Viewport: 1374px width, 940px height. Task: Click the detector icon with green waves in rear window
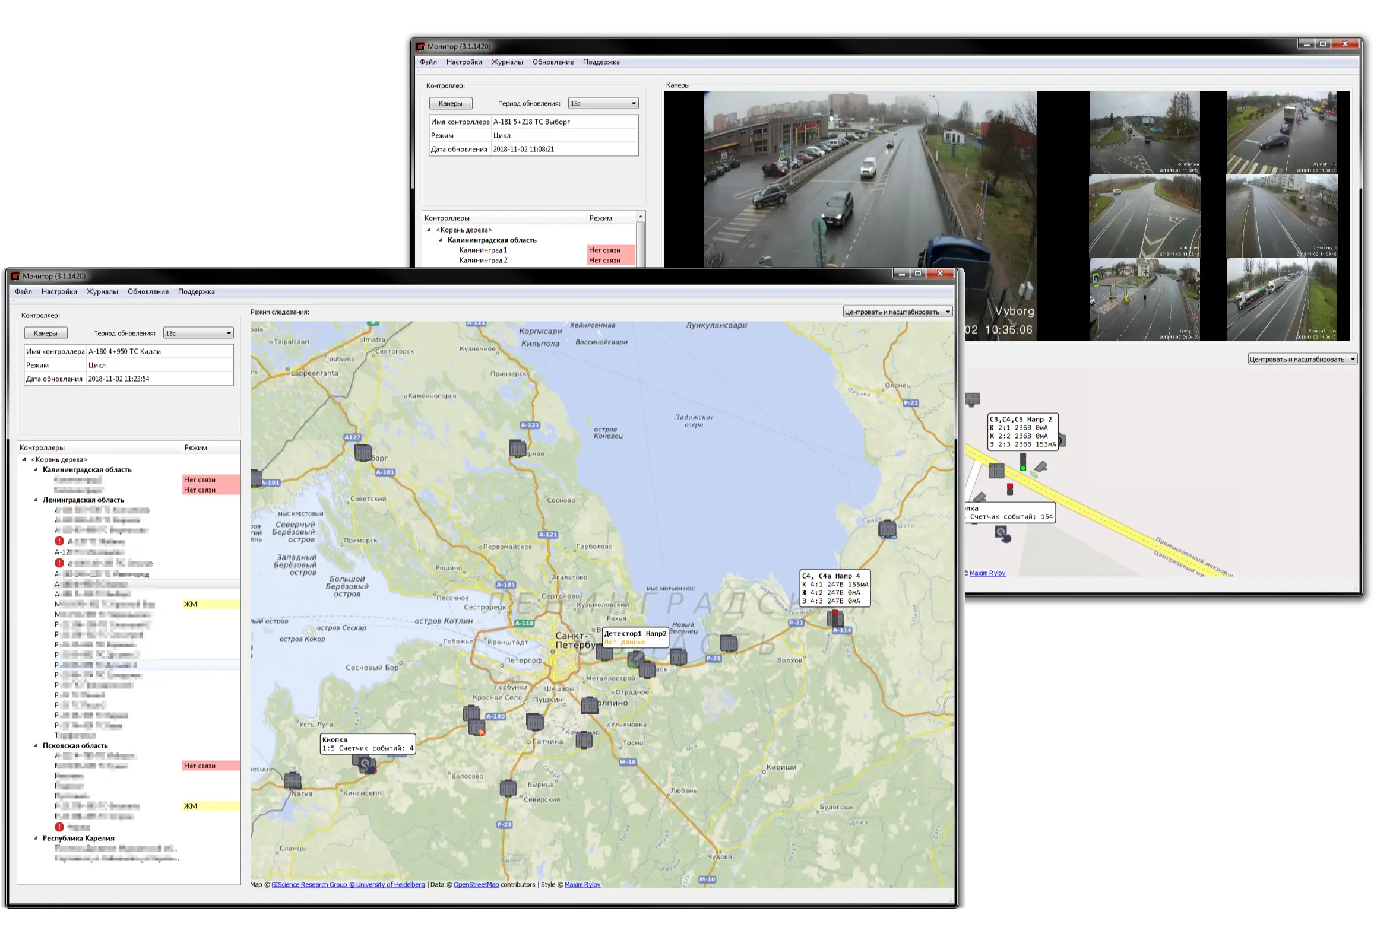click(1040, 468)
